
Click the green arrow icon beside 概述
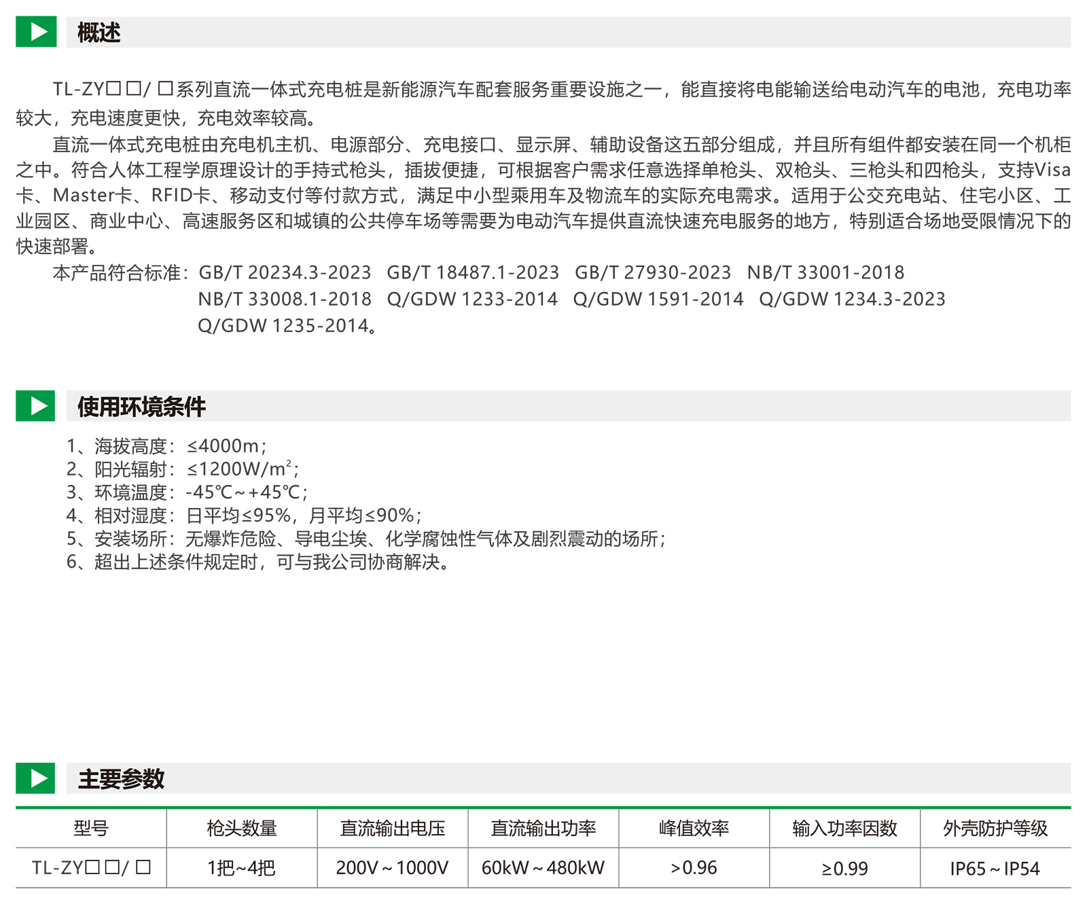(x=35, y=32)
